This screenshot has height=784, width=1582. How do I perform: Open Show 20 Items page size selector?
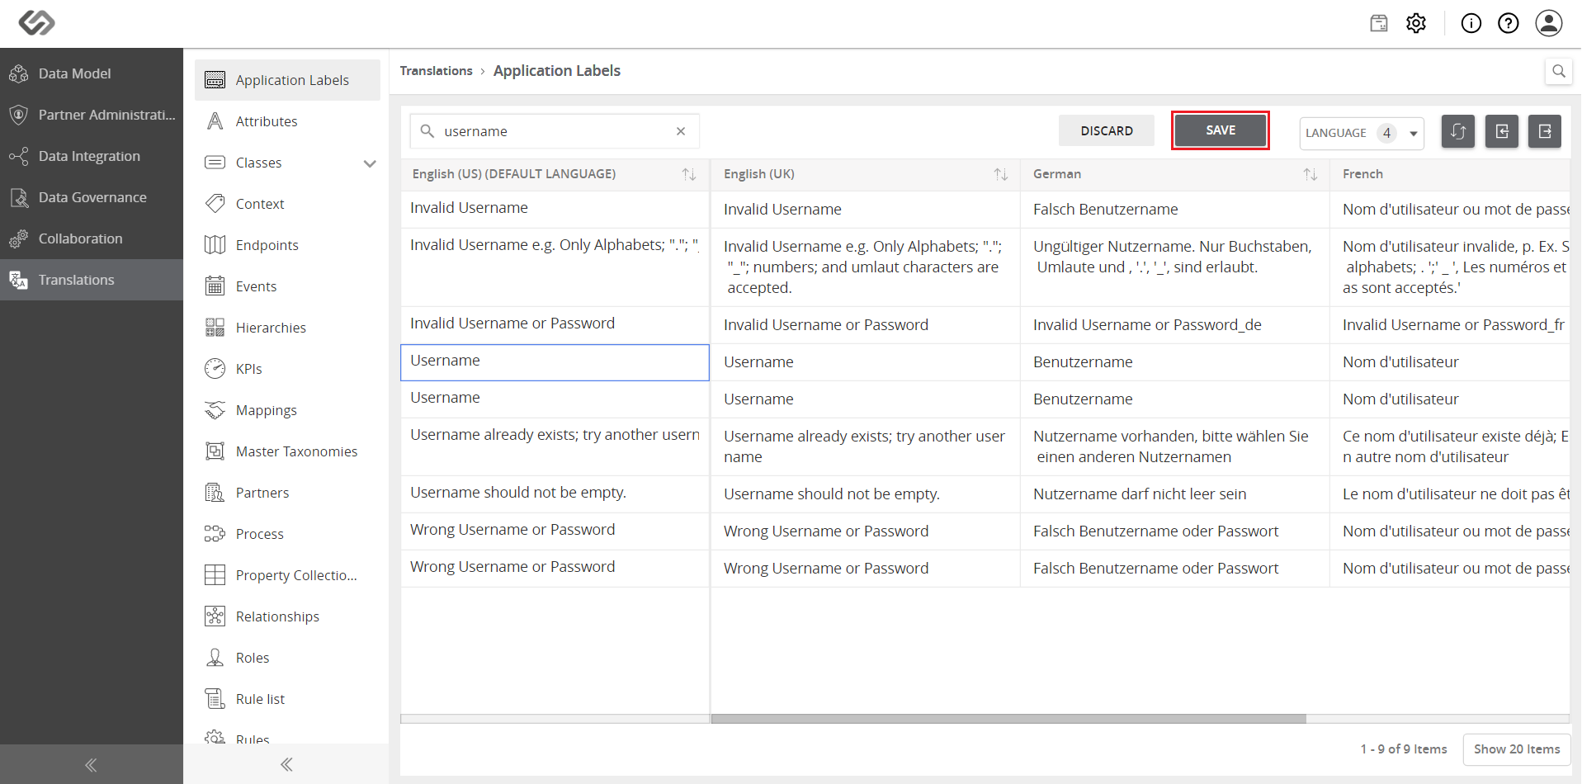pos(1517,749)
